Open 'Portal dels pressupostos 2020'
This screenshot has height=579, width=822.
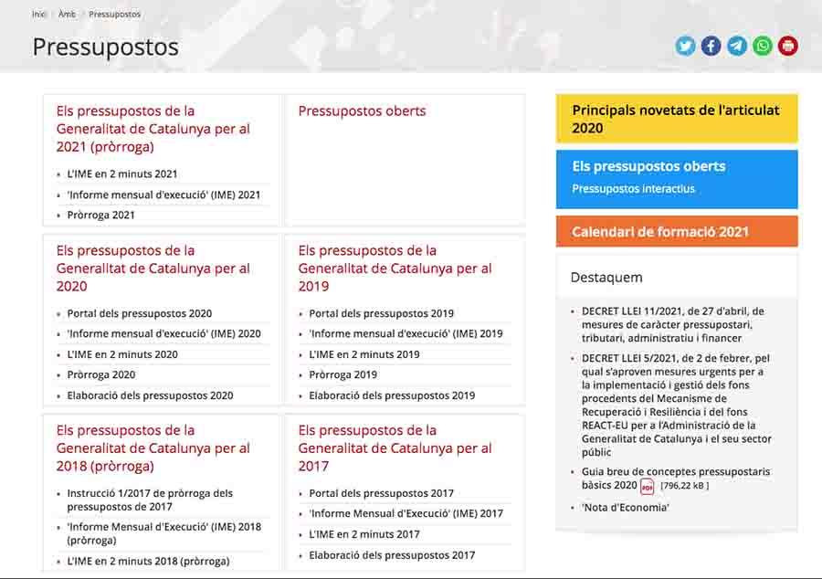pos(140,312)
